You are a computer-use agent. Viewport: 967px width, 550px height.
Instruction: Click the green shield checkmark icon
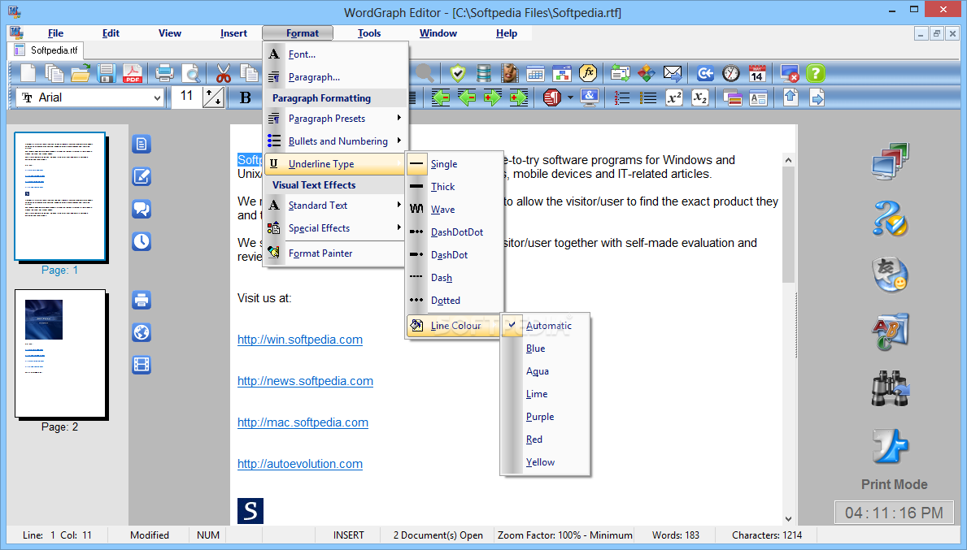click(458, 74)
